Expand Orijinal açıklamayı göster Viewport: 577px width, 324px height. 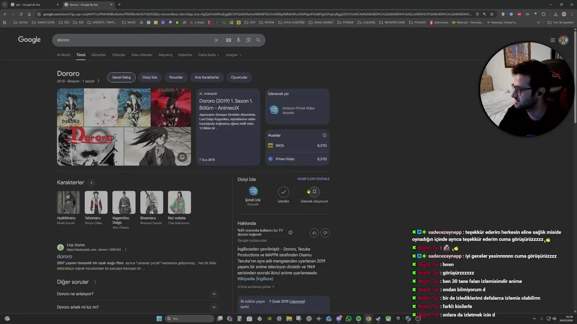pyautogui.click(x=256, y=287)
